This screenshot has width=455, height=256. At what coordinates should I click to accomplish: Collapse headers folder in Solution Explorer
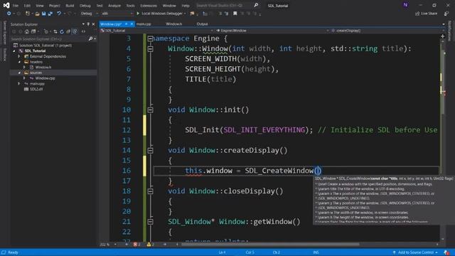(19, 62)
